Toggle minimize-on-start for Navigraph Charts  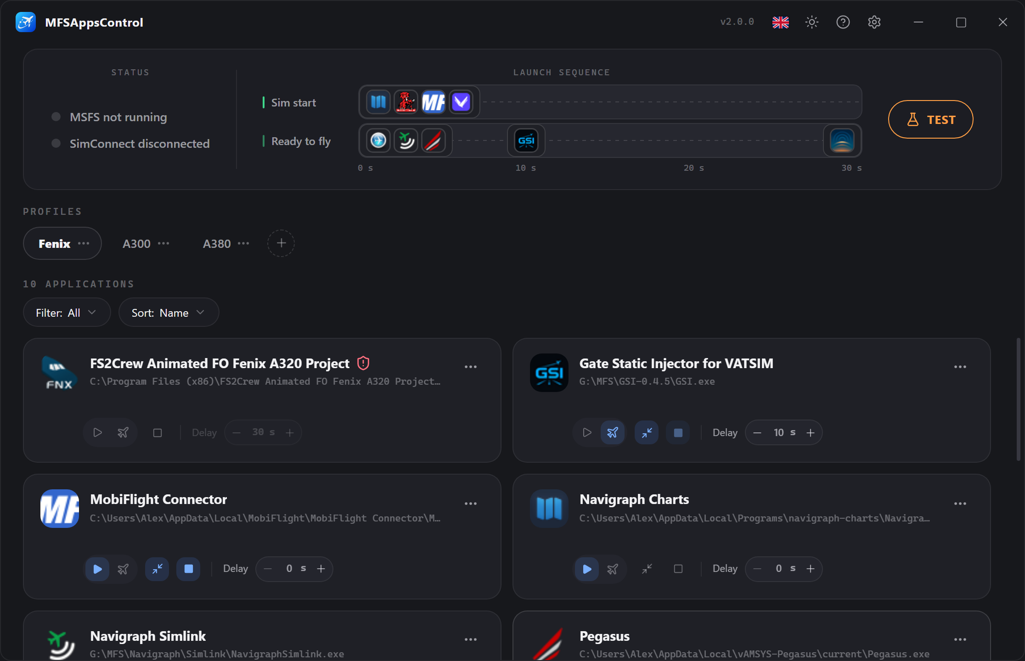(x=647, y=569)
